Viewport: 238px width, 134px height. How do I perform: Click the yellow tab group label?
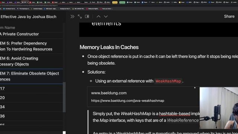pos(115,2)
